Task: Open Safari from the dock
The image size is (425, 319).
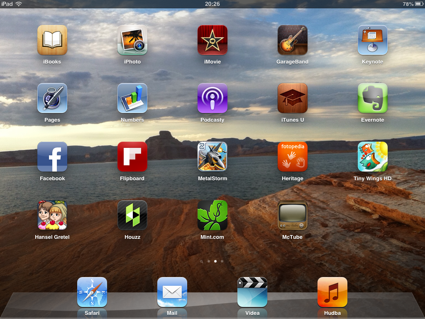Action: point(92,292)
